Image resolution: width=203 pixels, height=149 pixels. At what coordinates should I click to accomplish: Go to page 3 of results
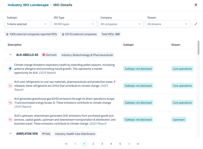click(x=102, y=144)
